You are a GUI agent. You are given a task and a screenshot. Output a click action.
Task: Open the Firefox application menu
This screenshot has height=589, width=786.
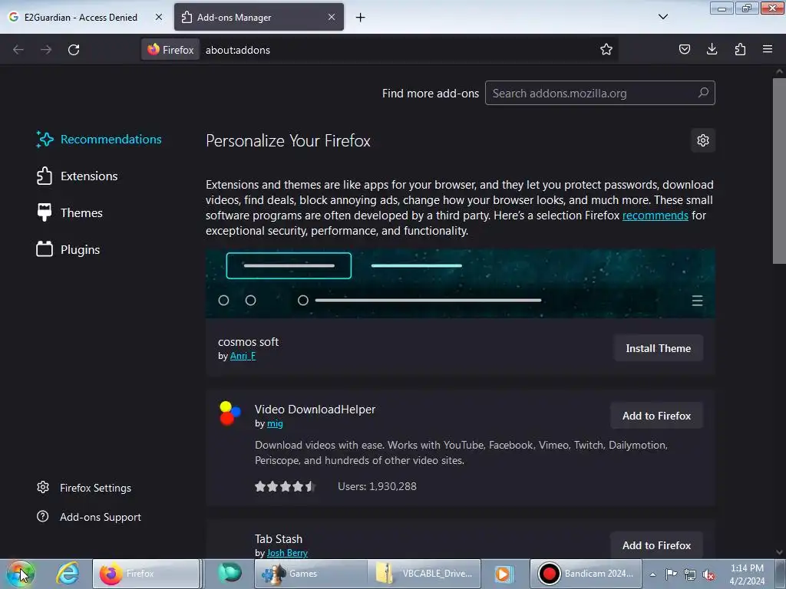pos(768,49)
